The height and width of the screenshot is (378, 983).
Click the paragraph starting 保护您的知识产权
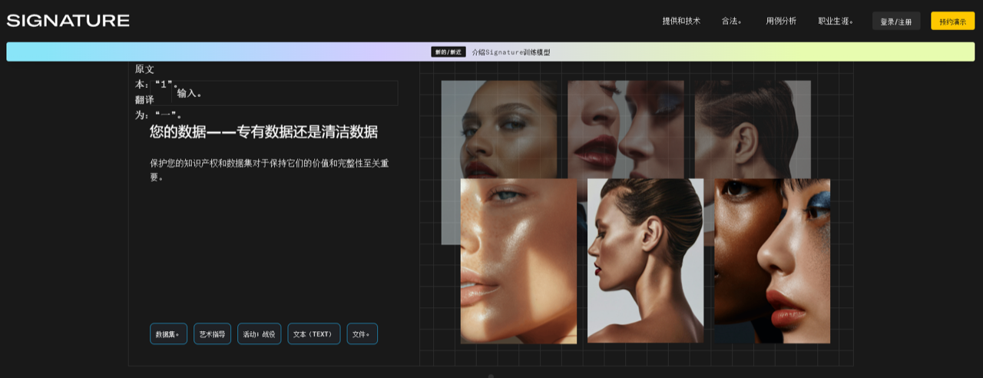(270, 170)
